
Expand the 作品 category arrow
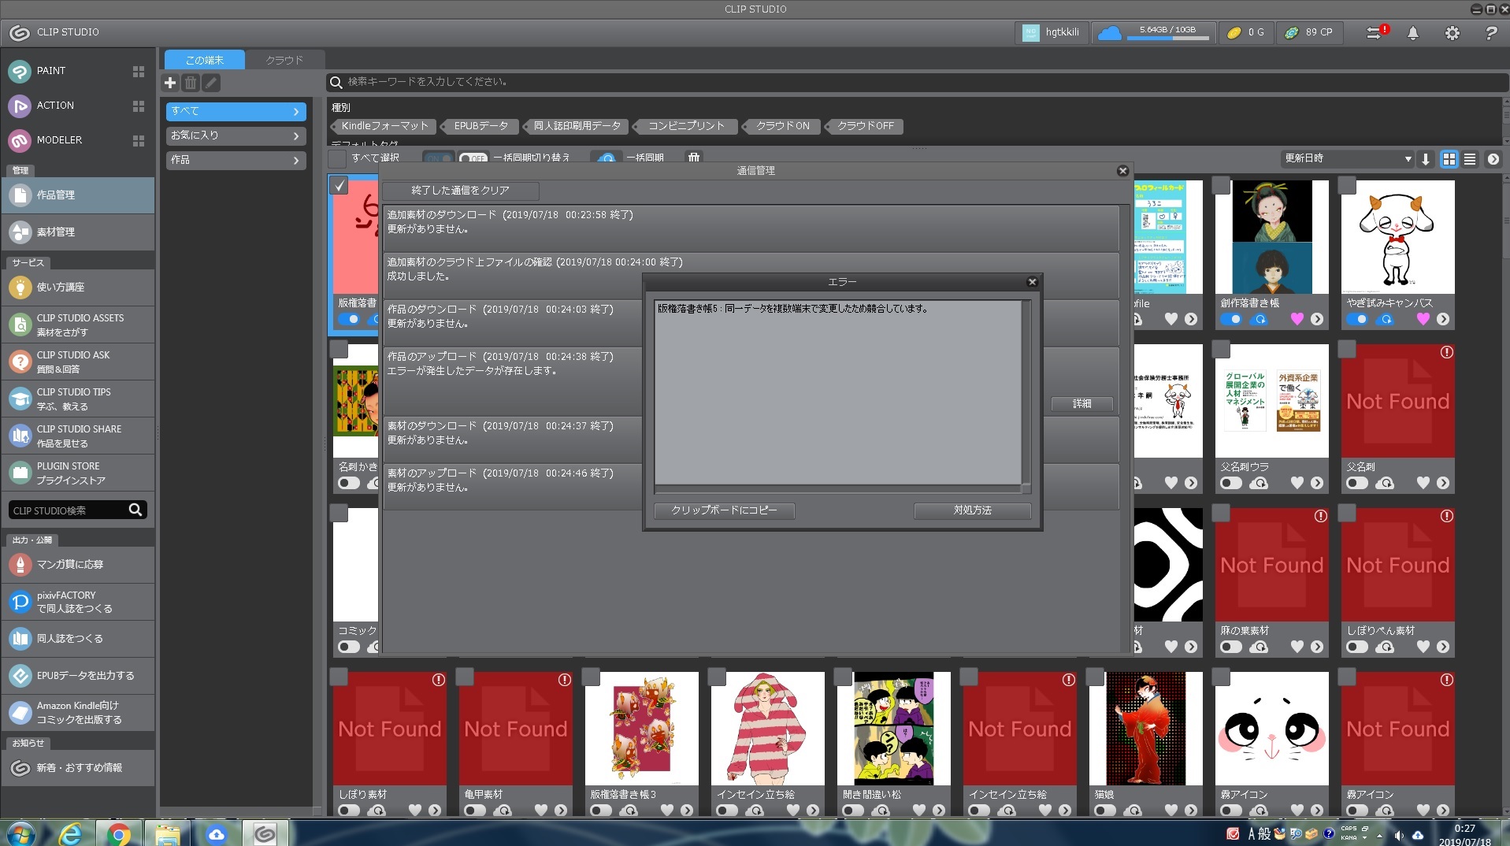296,160
